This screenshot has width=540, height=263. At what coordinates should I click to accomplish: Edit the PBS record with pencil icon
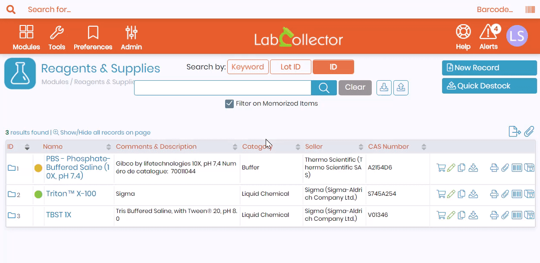pyautogui.click(x=451, y=168)
